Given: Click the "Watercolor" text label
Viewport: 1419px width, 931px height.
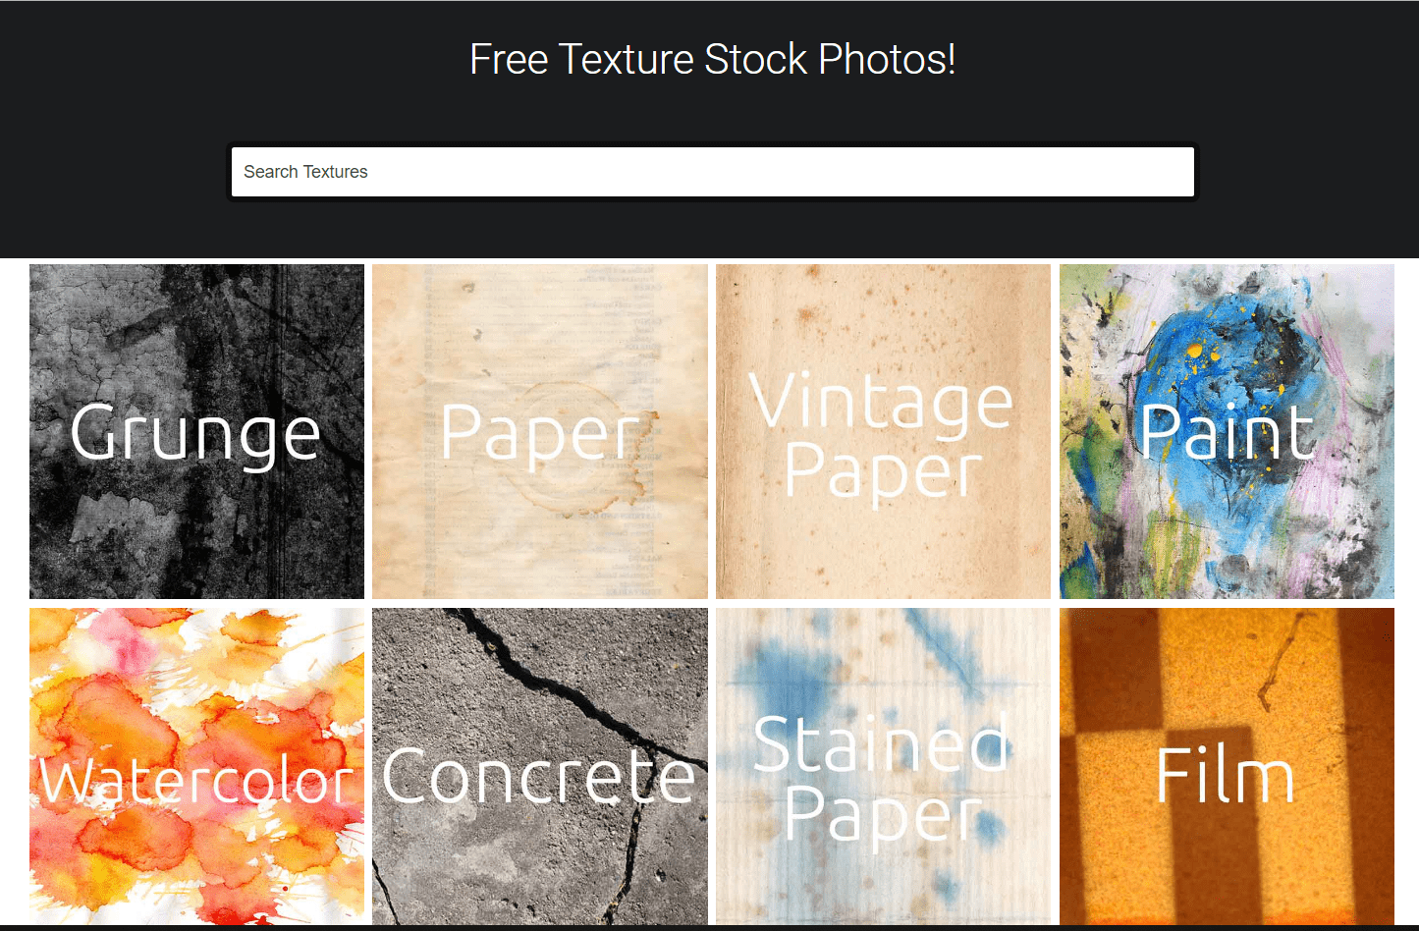Looking at the screenshot, I should click(195, 781).
